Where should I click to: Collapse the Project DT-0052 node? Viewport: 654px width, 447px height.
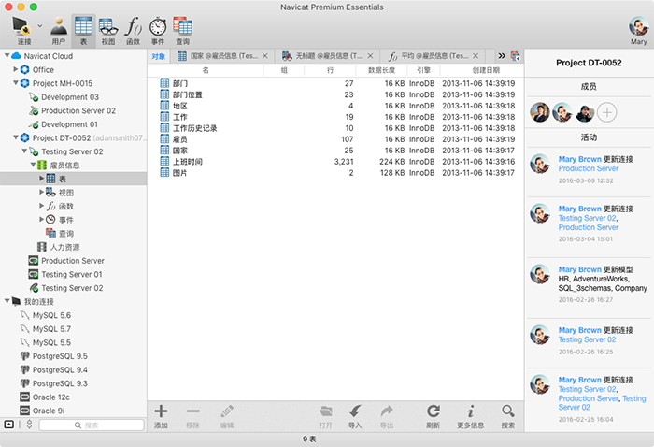pyautogui.click(x=16, y=137)
